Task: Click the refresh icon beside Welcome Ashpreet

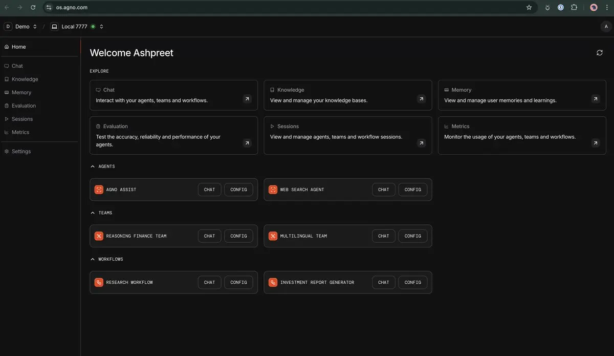Action: [x=600, y=53]
